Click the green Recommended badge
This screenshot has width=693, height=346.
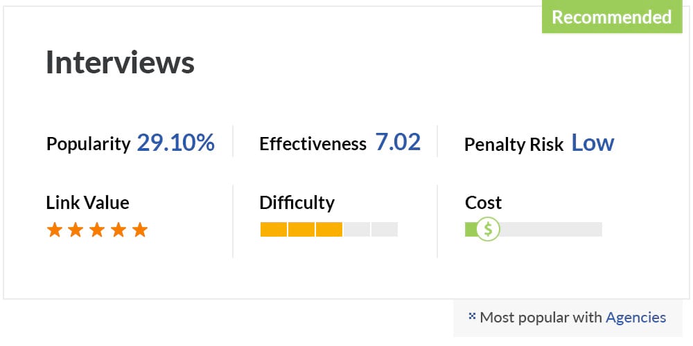pyautogui.click(x=612, y=17)
